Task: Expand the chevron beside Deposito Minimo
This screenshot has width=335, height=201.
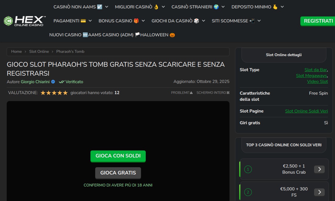Action: click(x=282, y=7)
